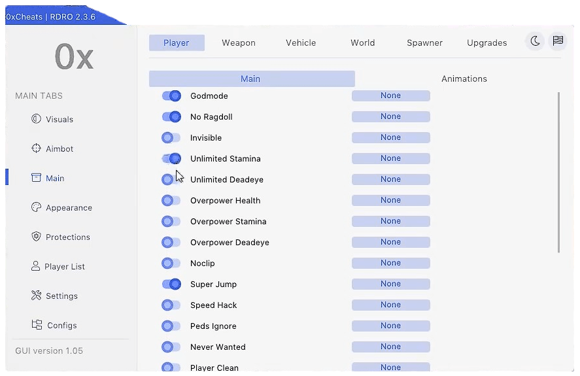Click the flag icon in the top right
Viewport: 580px width, 376px height.
tap(558, 41)
